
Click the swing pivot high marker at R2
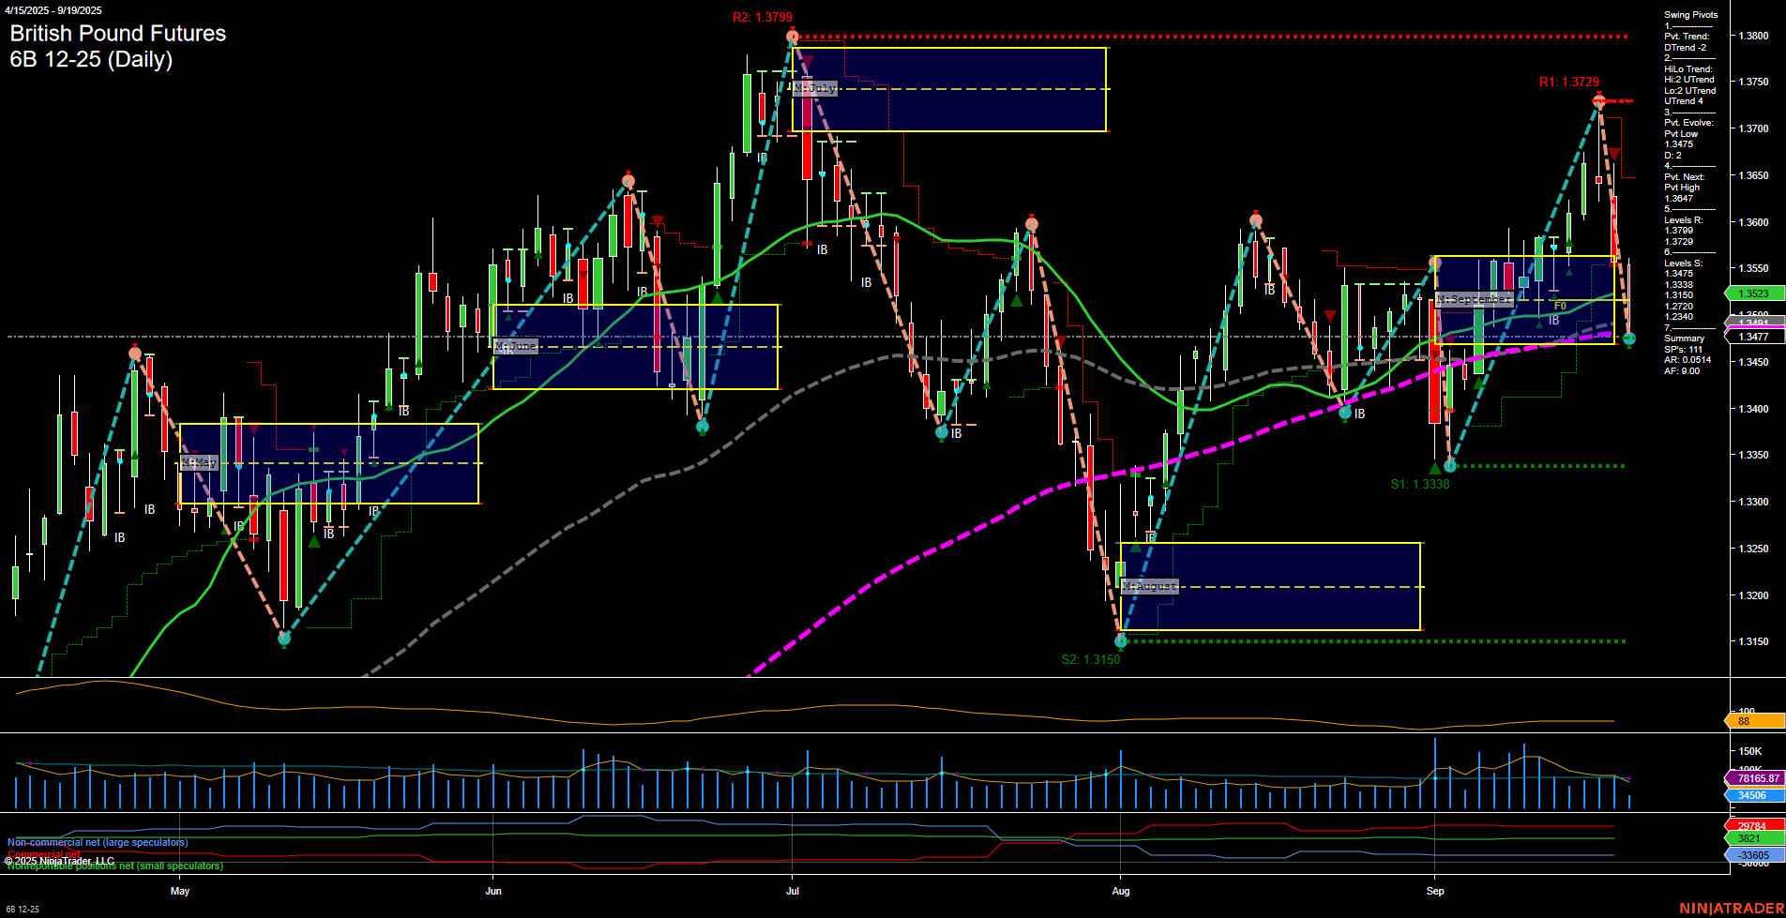coord(793,38)
